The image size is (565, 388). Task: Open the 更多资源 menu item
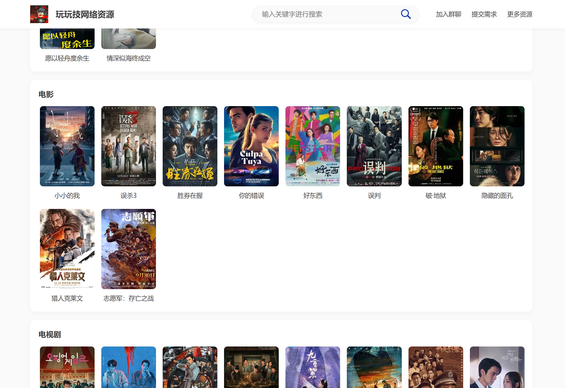pyautogui.click(x=520, y=14)
